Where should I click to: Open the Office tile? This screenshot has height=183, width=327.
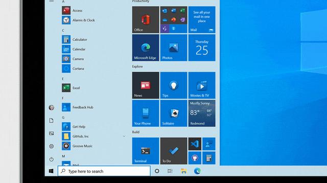[x=146, y=20]
